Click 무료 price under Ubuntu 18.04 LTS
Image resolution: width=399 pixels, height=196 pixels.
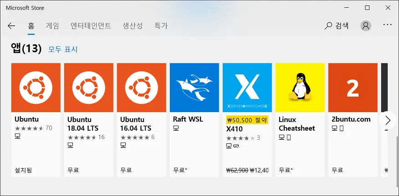click(73, 170)
